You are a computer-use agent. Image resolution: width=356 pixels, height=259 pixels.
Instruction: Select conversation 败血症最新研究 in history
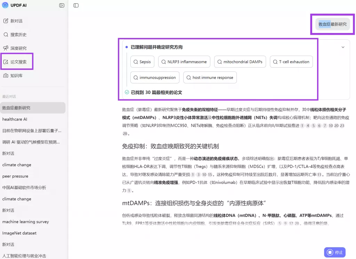click(33, 108)
